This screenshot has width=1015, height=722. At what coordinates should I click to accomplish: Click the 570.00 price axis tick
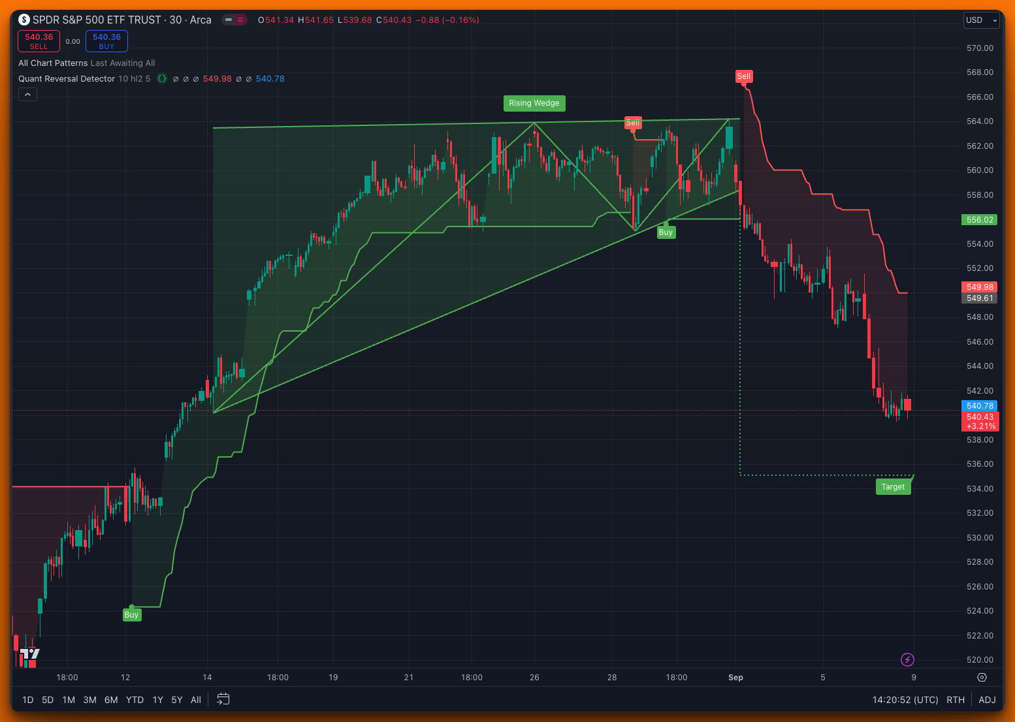(x=980, y=48)
